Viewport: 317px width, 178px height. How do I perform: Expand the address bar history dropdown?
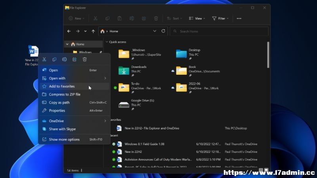(x=155, y=31)
